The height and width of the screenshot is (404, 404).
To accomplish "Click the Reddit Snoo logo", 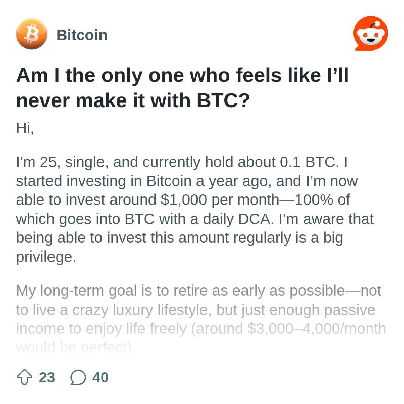I will (371, 33).
